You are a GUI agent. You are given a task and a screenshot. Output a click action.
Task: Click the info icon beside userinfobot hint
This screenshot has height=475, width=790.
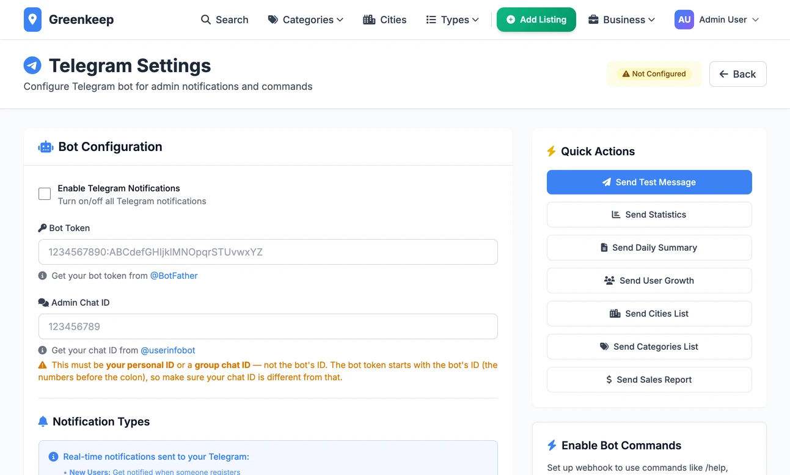(43, 350)
